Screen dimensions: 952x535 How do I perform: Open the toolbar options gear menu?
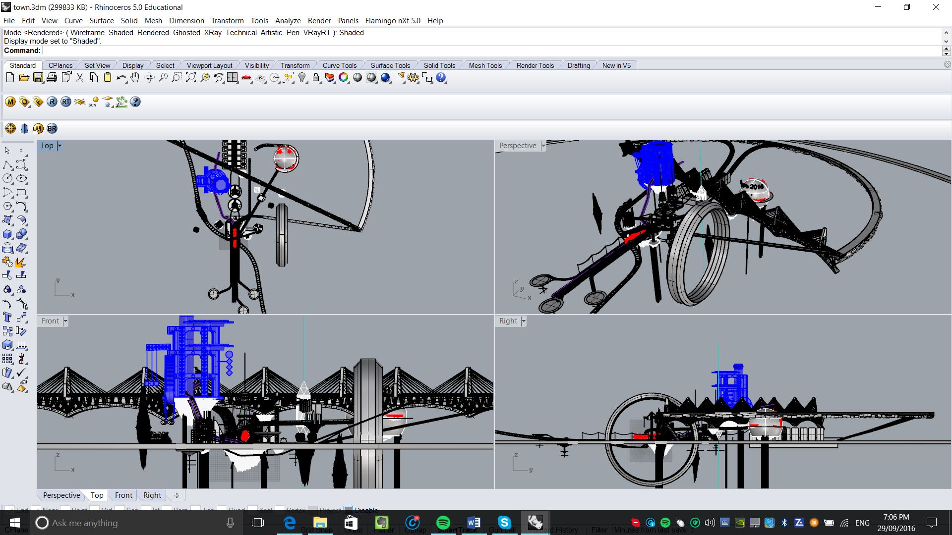[947, 65]
